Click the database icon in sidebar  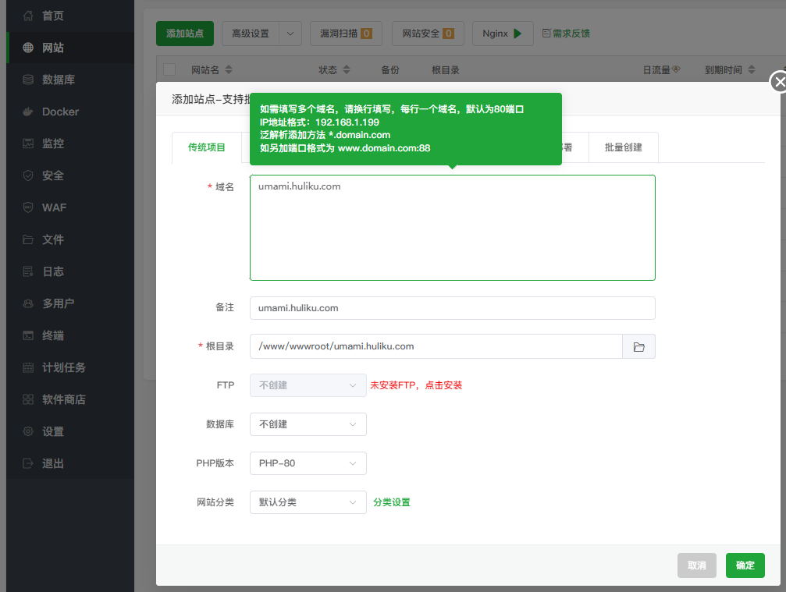pyautogui.click(x=28, y=80)
